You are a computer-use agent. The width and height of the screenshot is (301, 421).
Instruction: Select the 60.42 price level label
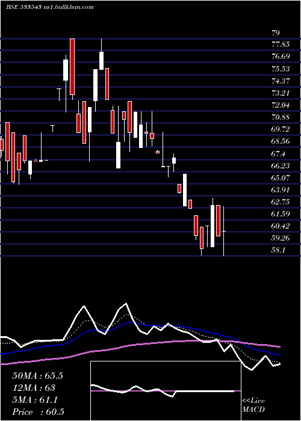tap(281, 226)
